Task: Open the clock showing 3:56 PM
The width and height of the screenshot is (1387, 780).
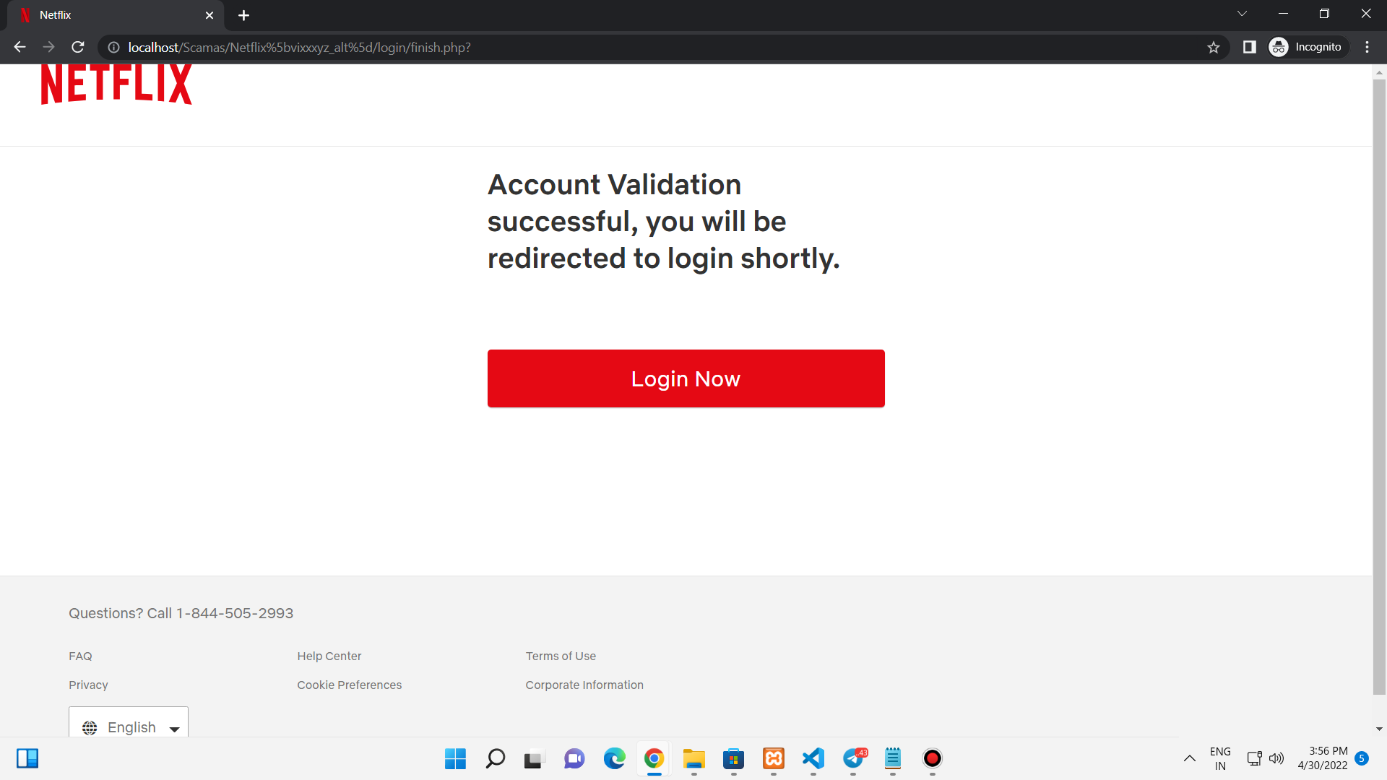Action: (x=1323, y=758)
